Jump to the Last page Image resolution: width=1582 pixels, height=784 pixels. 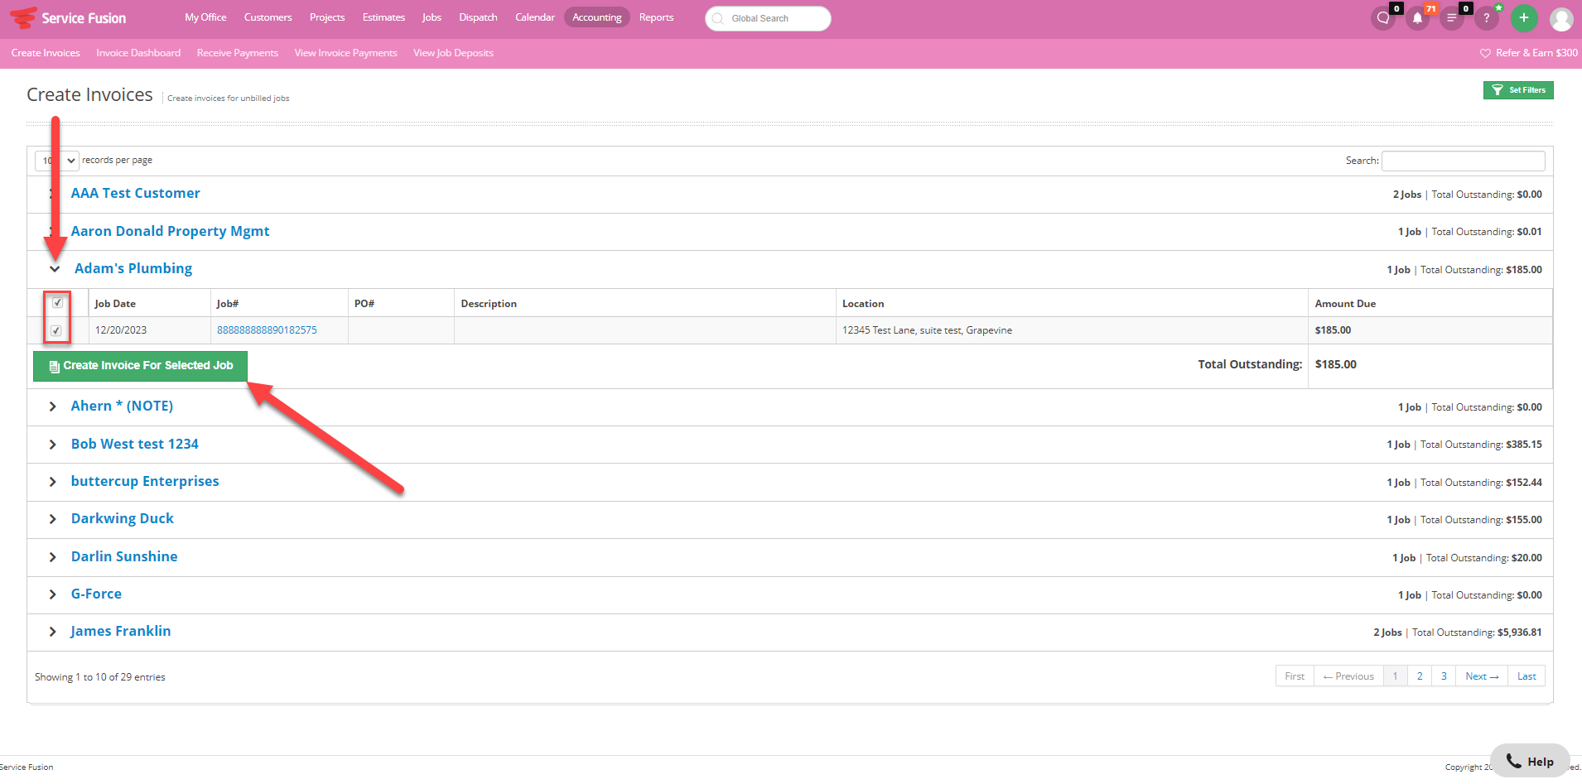point(1527,676)
